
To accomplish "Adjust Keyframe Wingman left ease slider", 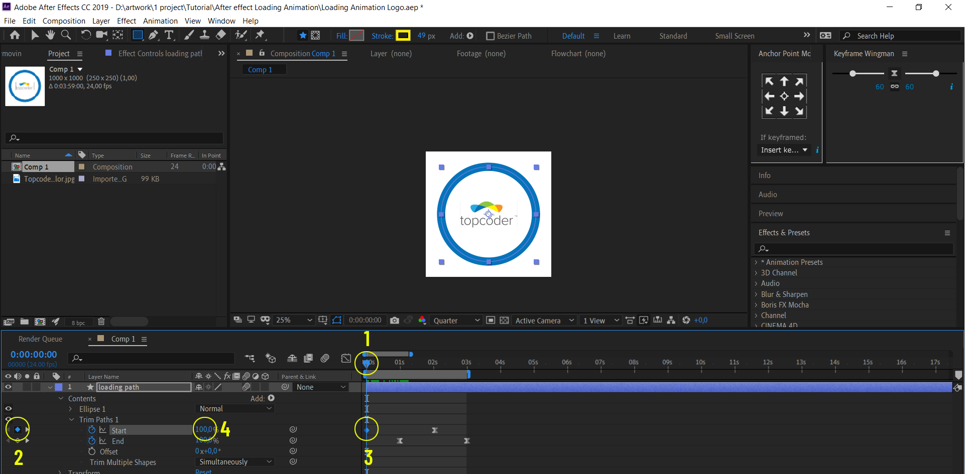I will click(x=853, y=74).
